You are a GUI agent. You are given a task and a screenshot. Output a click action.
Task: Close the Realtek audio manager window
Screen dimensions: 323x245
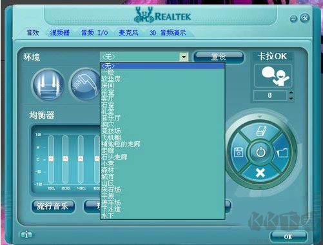(x=305, y=18)
